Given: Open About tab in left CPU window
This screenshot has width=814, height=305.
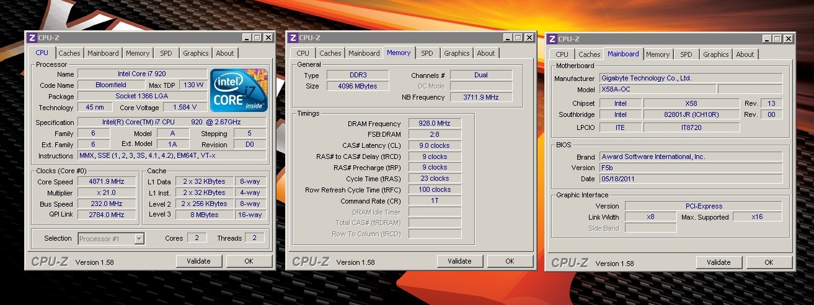Looking at the screenshot, I should [225, 53].
